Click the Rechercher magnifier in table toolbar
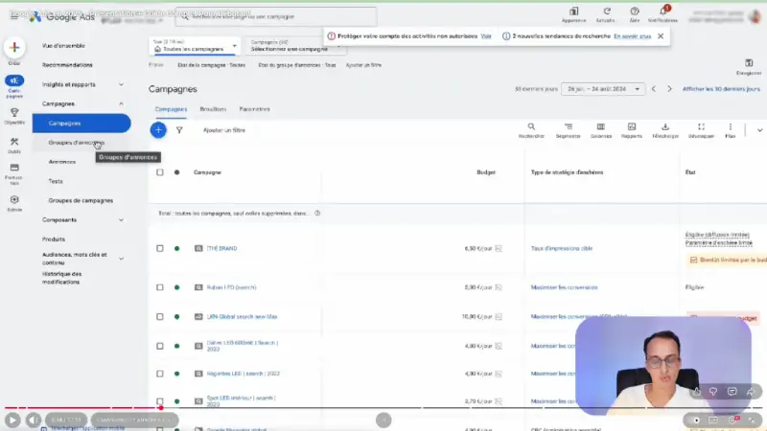The image size is (767, 431). point(531,126)
